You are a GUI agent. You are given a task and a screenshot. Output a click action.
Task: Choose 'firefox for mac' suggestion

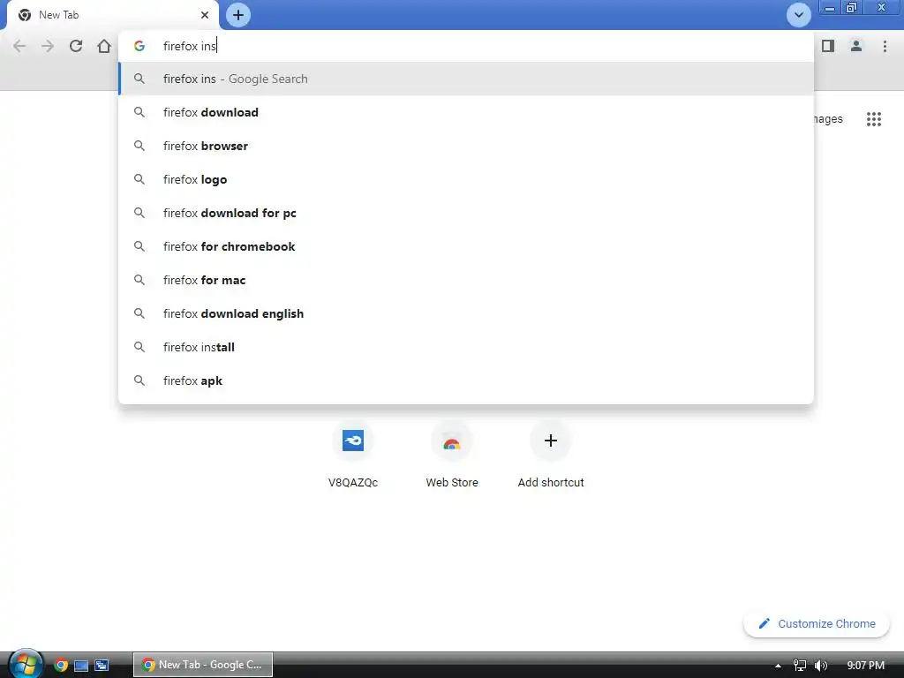(466, 280)
